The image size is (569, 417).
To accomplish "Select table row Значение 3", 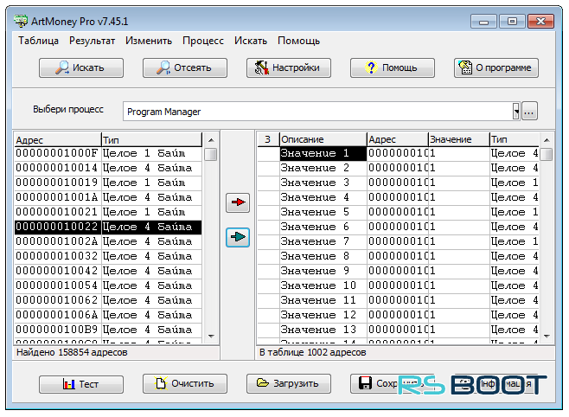I will pos(398,183).
